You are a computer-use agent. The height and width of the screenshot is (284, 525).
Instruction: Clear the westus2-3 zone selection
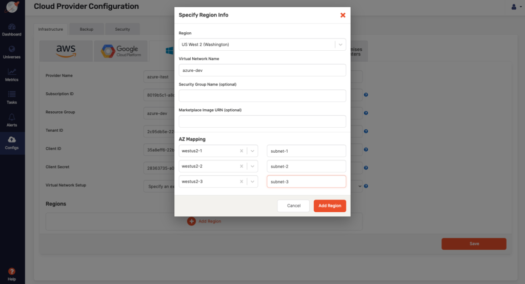coord(241,181)
